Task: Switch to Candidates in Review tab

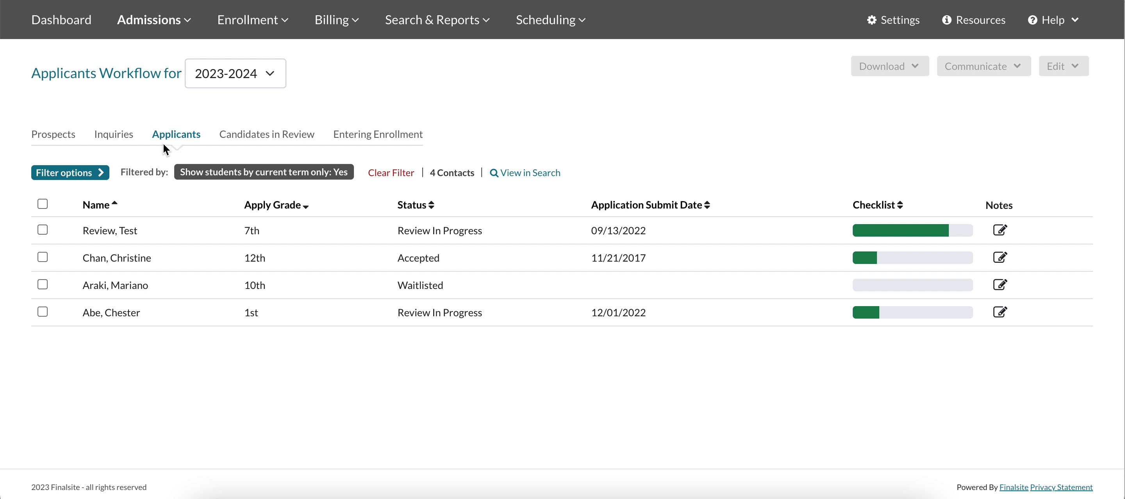Action: 266,134
